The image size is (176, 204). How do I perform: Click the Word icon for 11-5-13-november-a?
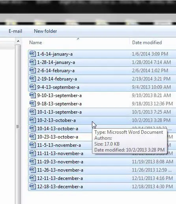click(33, 145)
